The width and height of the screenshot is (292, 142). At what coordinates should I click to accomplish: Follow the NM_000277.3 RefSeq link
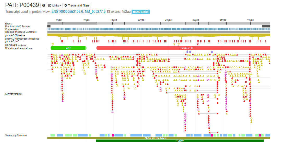tap(95, 12)
